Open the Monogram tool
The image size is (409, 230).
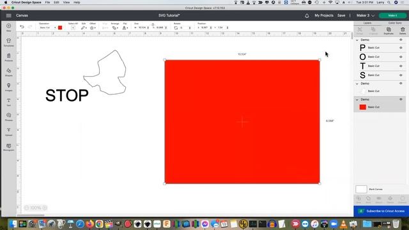pyautogui.click(x=8, y=147)
